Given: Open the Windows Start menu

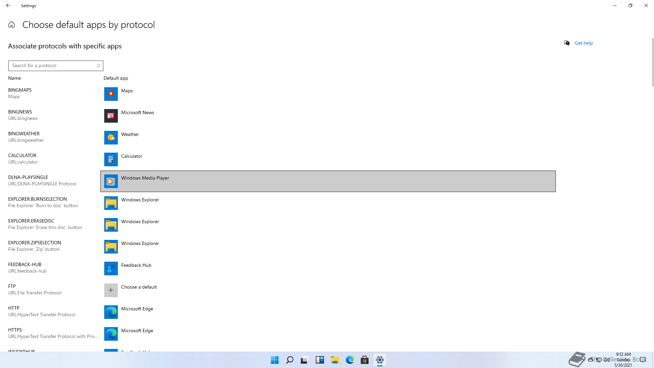Looking at the screenshot, I should (275, 360).
